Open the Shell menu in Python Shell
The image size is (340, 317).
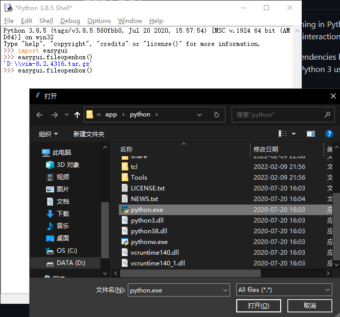pyautogui.click(x=46, y=21)
